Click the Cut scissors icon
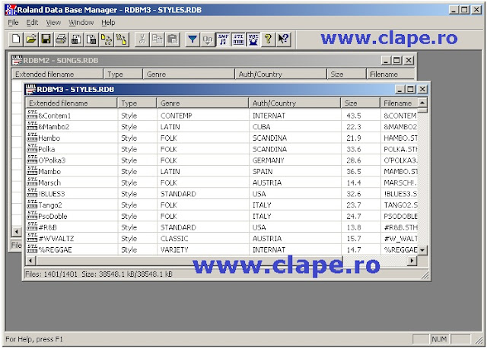Image resolution: width=487 pixels, height=349 pixels. click(142, 40)
